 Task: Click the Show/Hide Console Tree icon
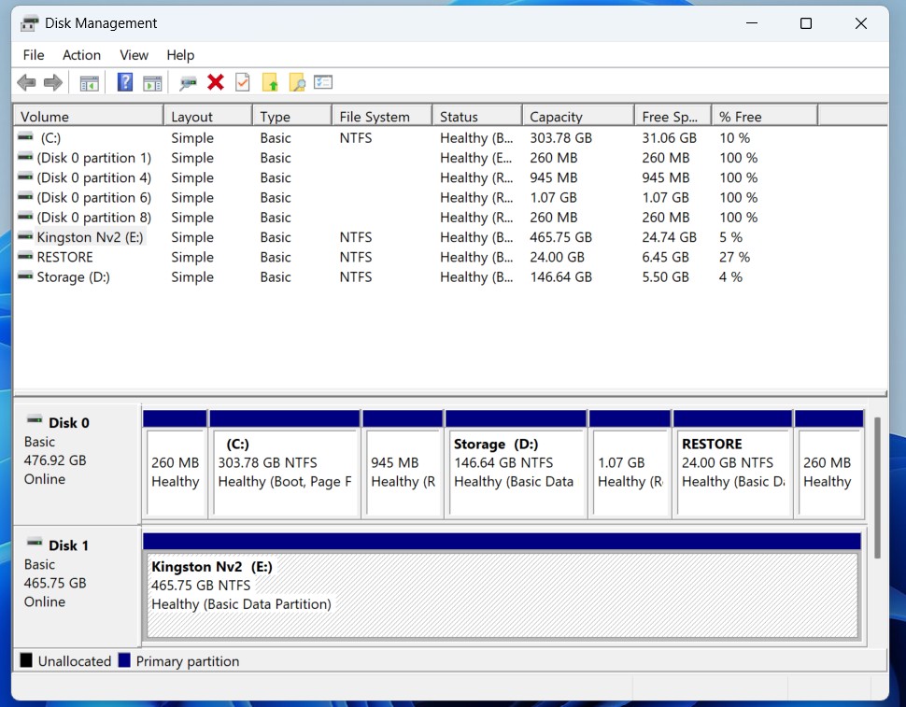tap(90, 83)
